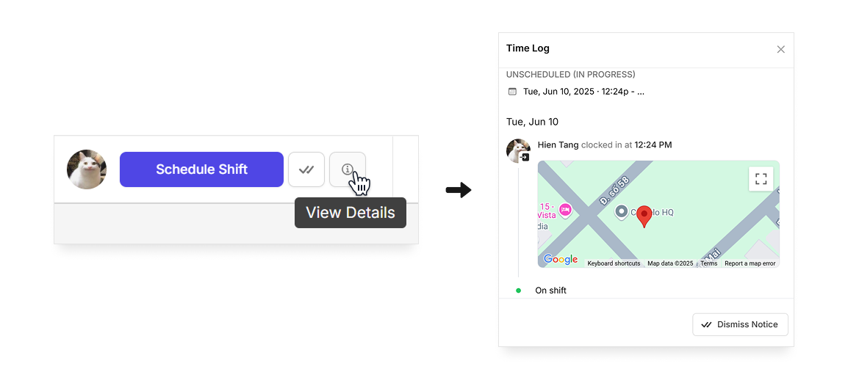Open the map Terms link

pyautogui.click(x=708, y=263)
